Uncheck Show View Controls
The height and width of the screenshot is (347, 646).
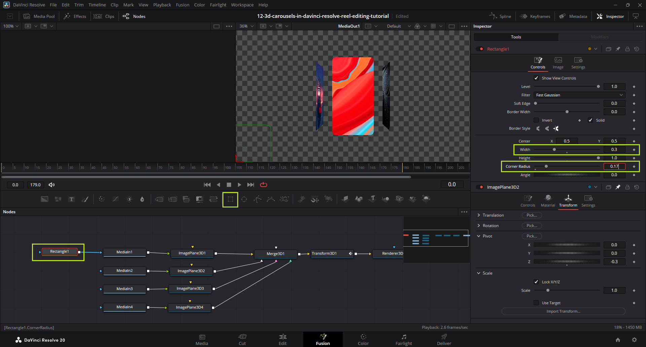coord(536,78)
